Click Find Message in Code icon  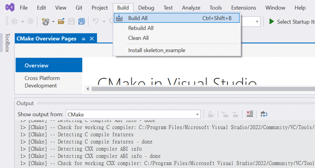[x=211, y=114]
